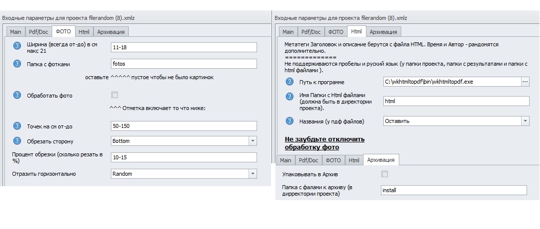The height and width of the screenshot is (229, 540).
Task: Click the archive folder field containing install
Action: 453,190
